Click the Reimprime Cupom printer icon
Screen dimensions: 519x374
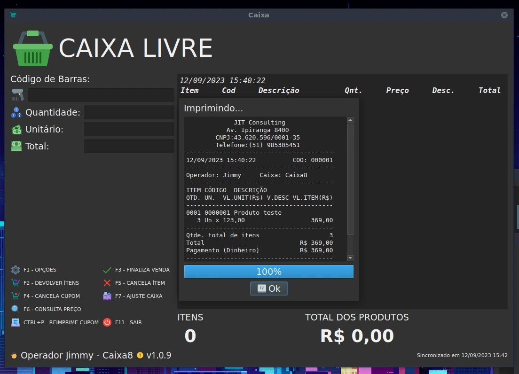point(16,322)
